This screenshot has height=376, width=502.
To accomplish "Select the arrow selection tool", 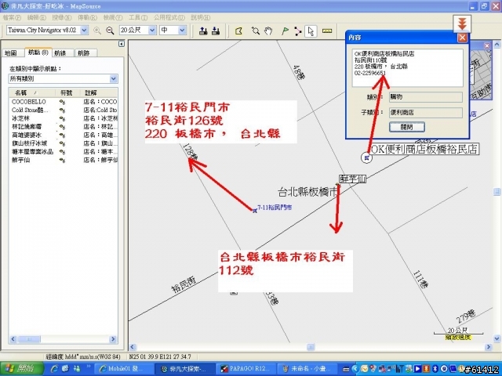I will pos(311,31).
